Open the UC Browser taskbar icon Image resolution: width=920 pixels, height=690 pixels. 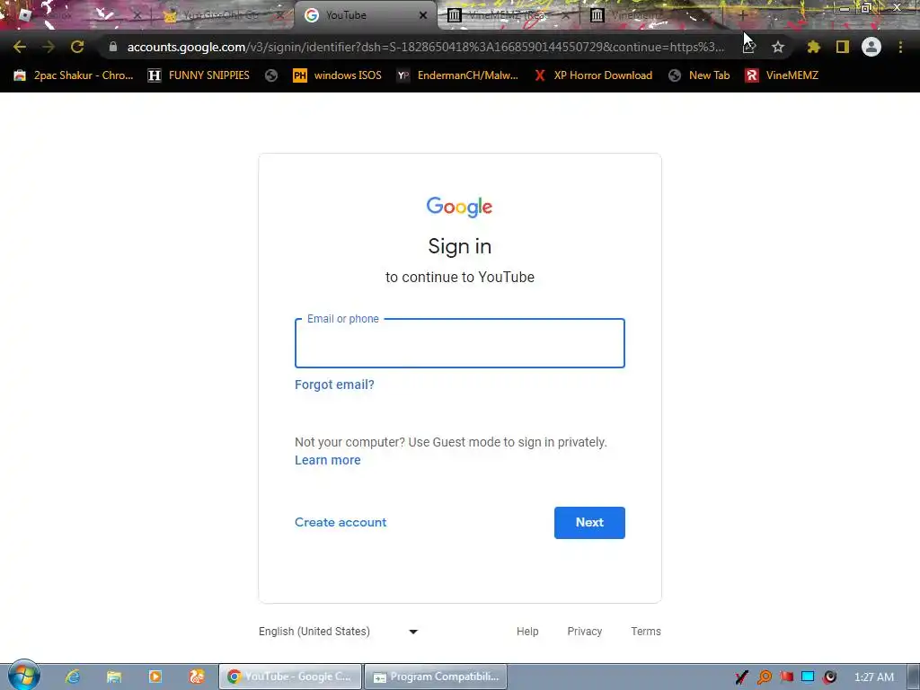click(197, 677)
